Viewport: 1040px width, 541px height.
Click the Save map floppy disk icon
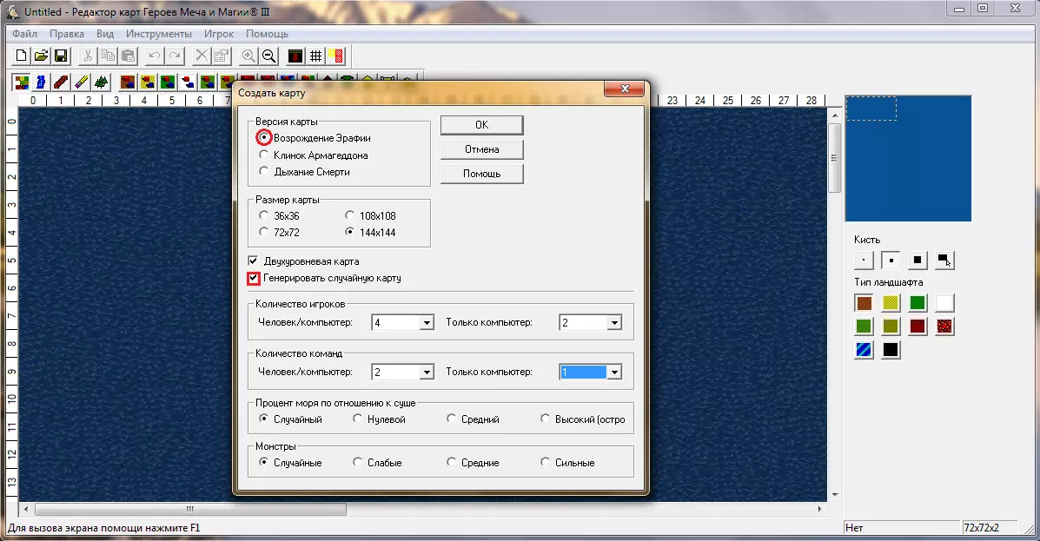[x=61, y=56]
